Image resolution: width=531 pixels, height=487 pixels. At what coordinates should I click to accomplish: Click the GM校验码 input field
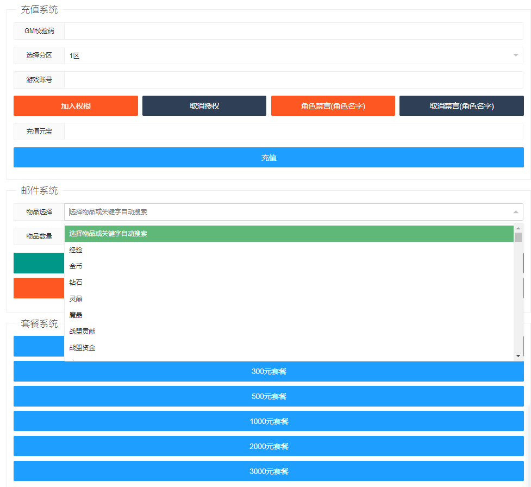pos(293,31)
